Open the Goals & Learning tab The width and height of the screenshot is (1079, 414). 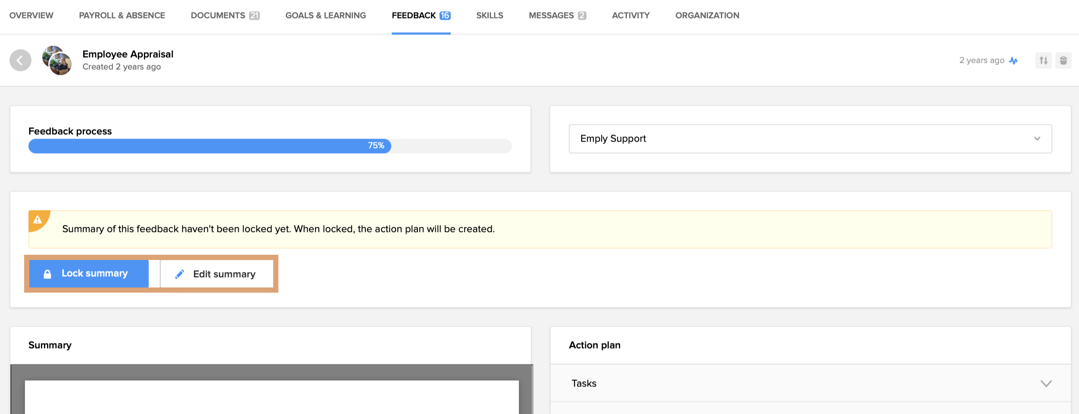pos(325,15)
